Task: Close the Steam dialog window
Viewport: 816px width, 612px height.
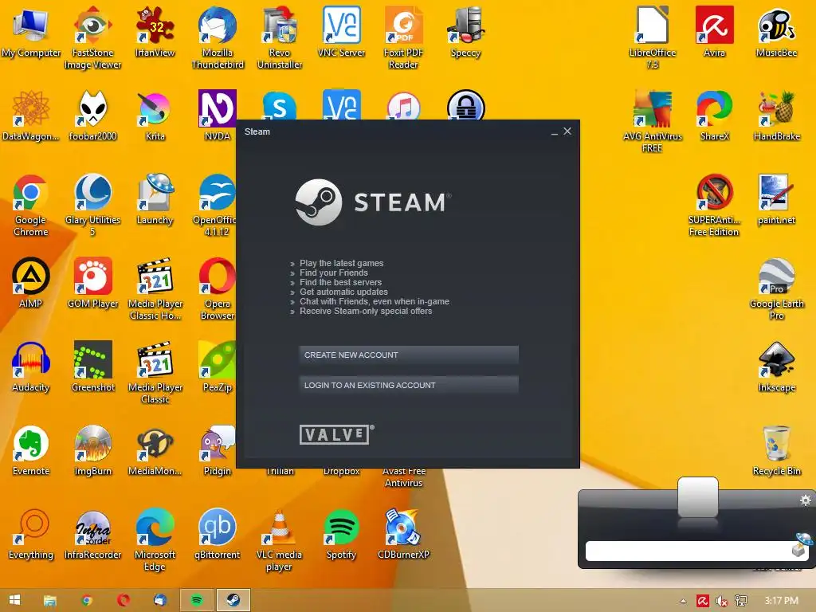Action: click(567, 131)
